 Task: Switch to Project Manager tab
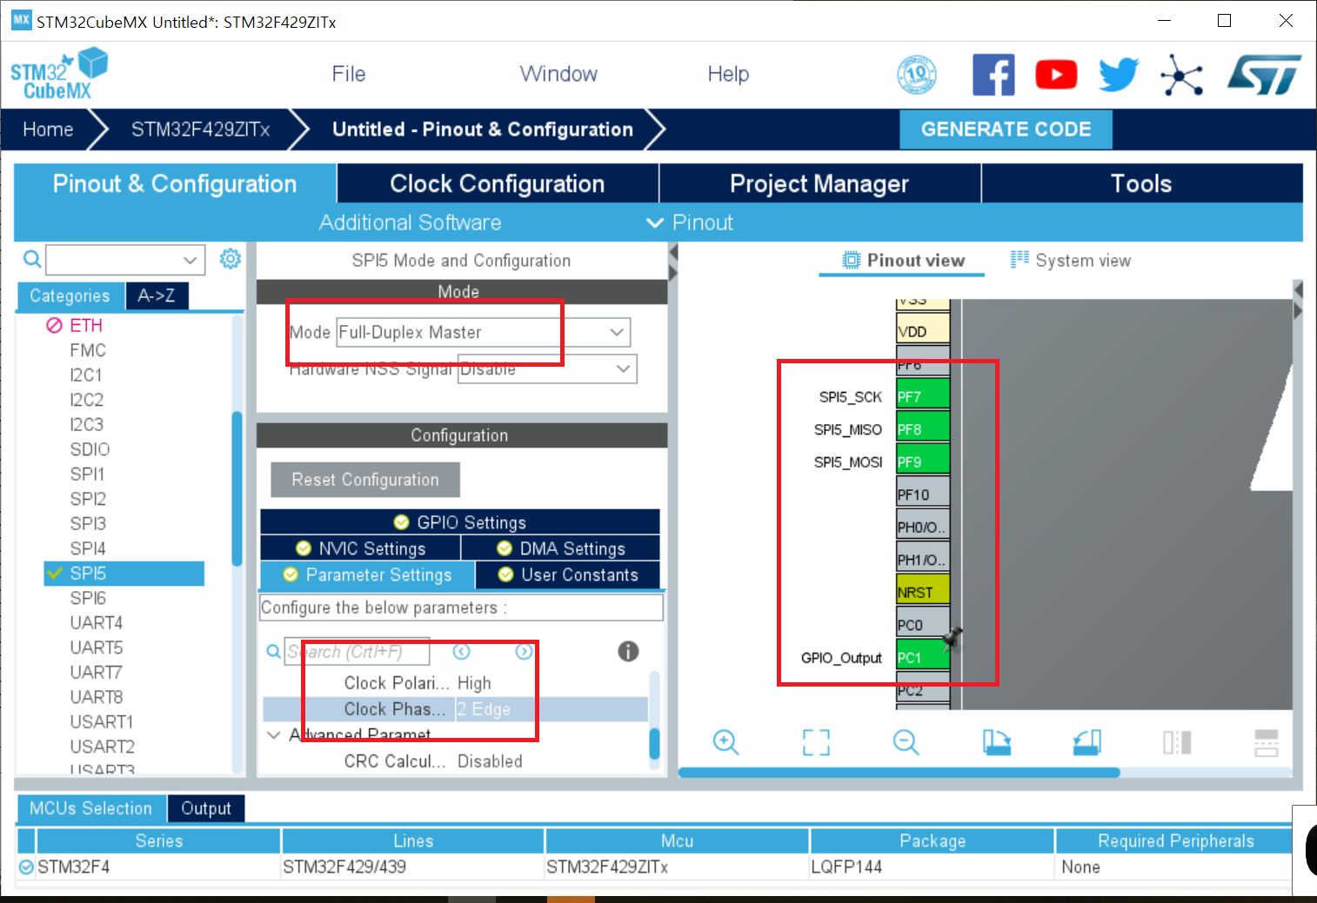pyautogui.click(x=819, y=183)
